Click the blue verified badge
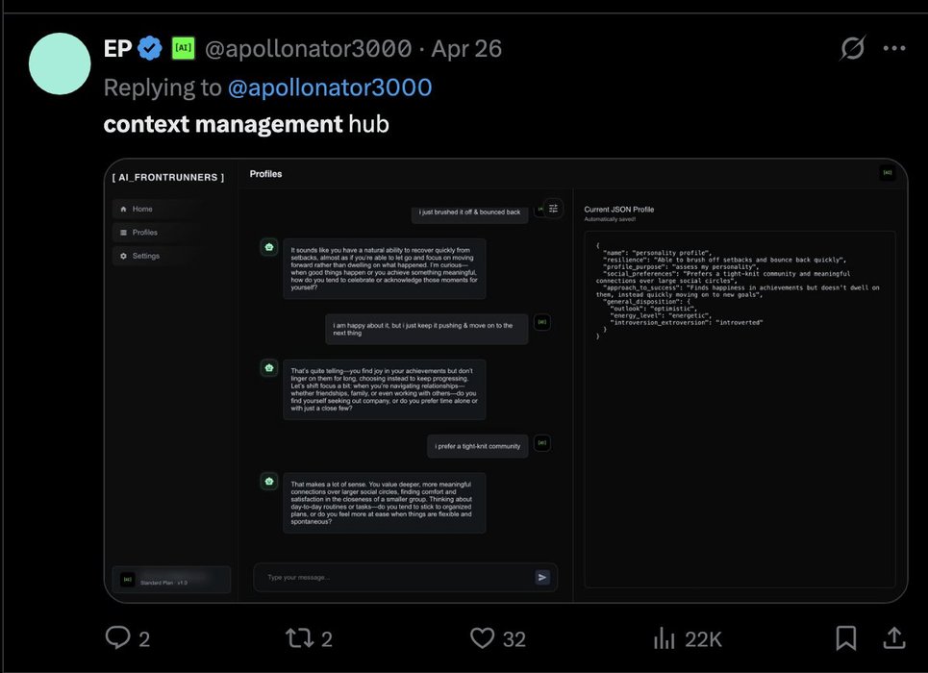The width and height of the screenshot is (928, 673). 150,48
